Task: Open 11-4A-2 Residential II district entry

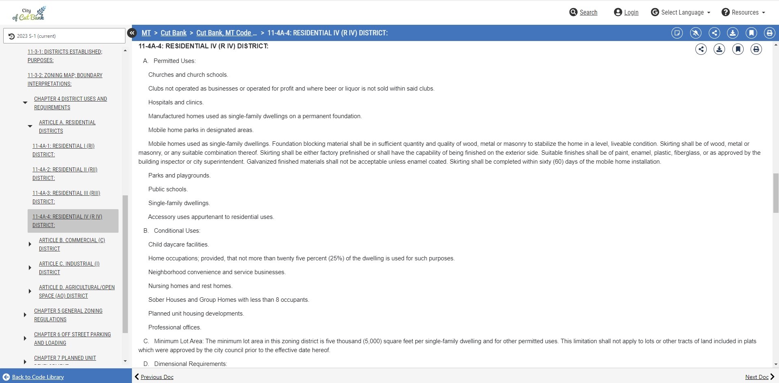Action: tap(65, 174)
